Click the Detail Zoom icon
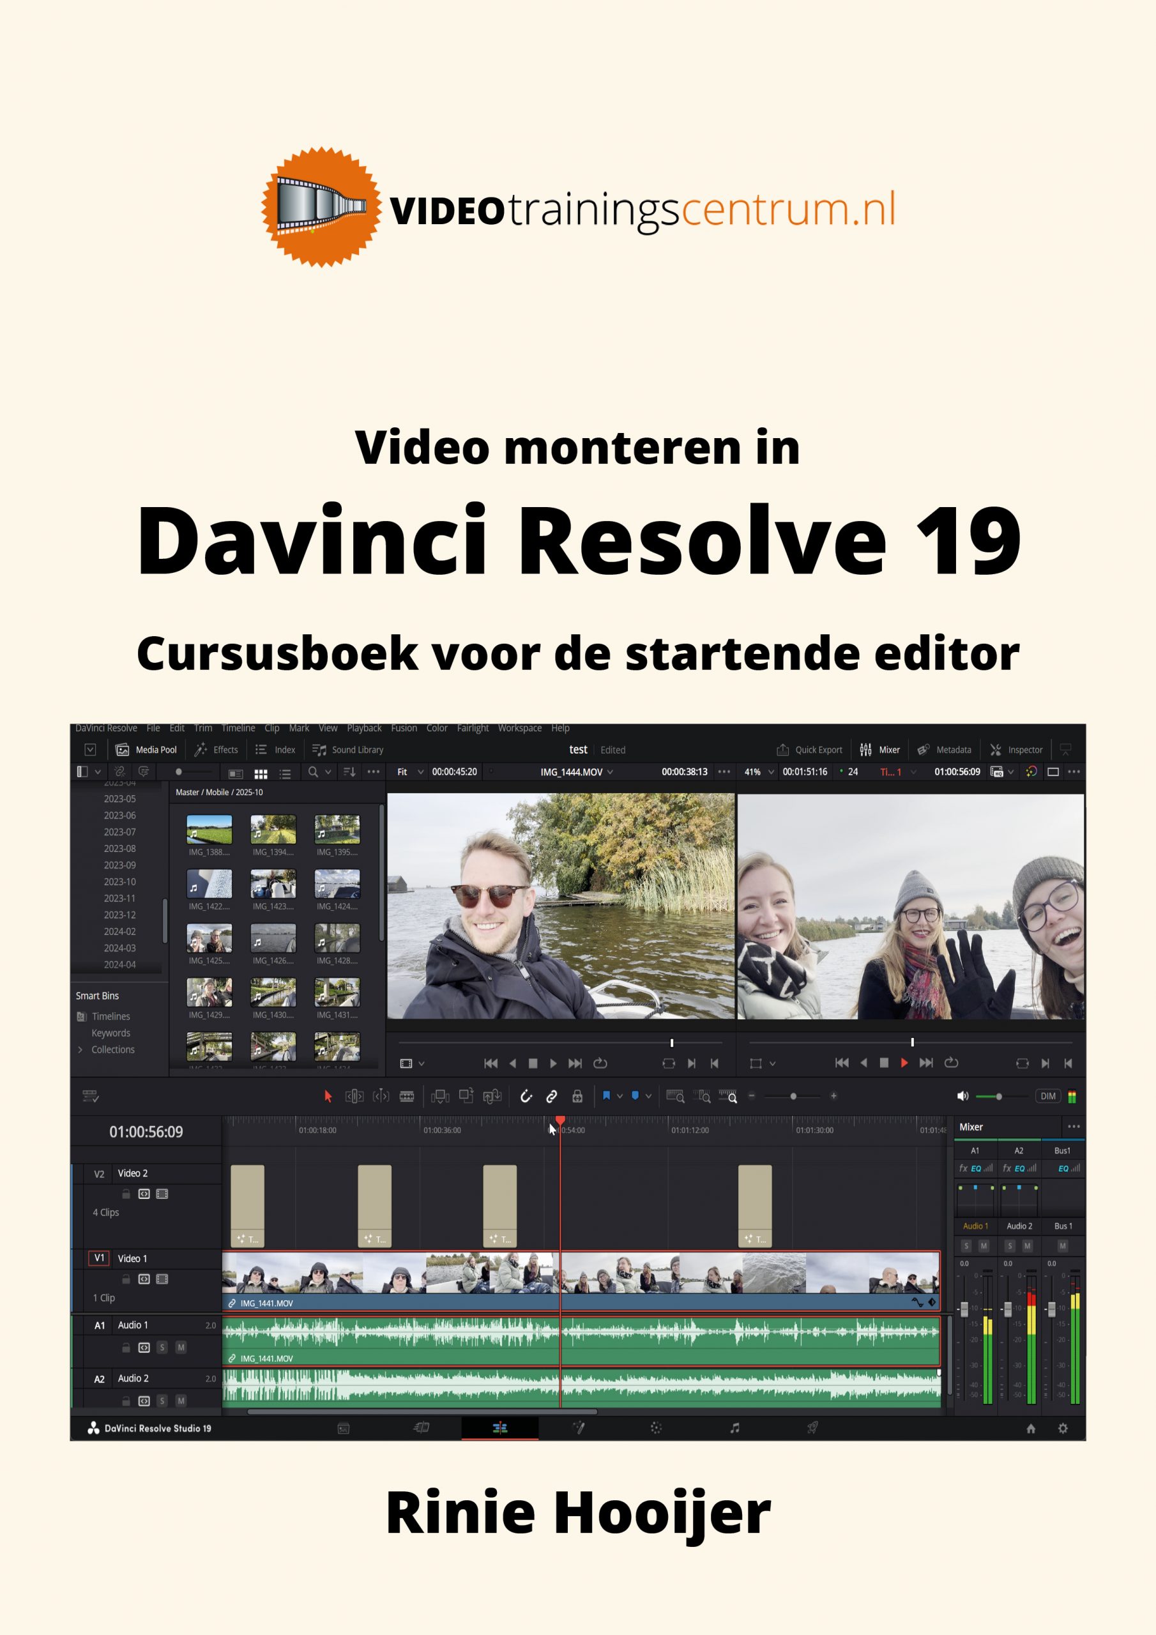Image resolution: width=1156 pixels, height=1635 pixels. point(701,1097)
